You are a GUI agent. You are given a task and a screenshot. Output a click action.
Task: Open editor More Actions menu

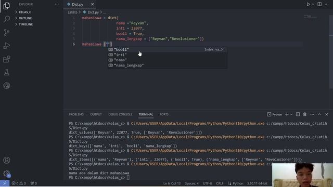[327, 4]
